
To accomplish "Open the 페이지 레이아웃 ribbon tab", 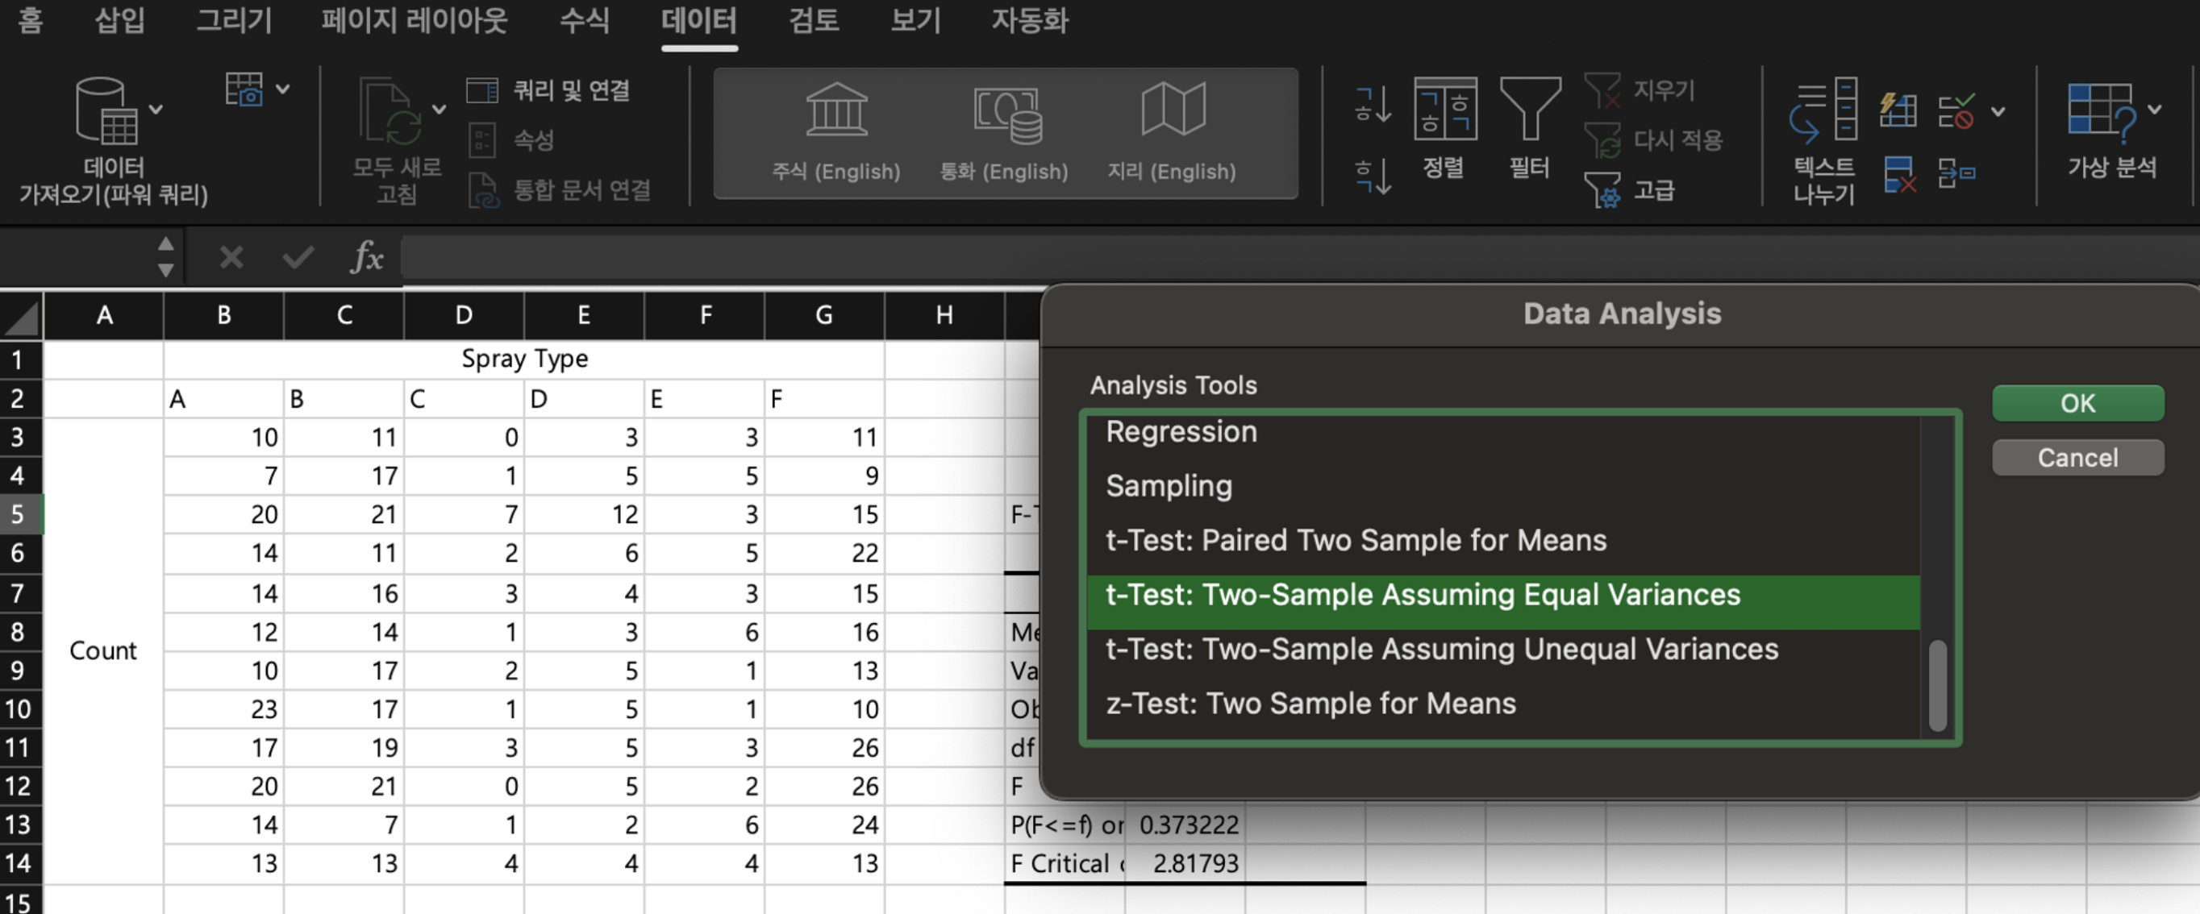I will [415, 20].
